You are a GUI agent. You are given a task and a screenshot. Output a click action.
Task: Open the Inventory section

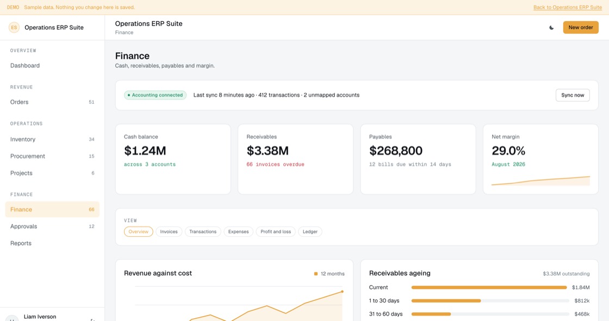[52, 140]
